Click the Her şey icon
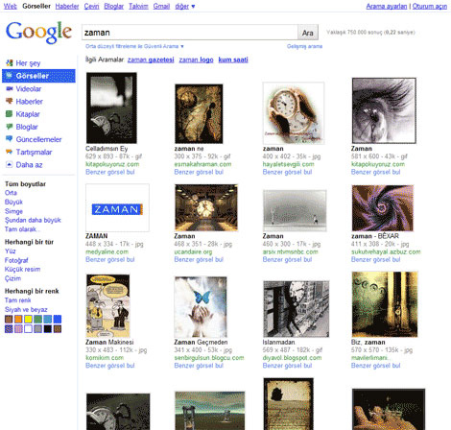The height and width of the screenshot is (430, 451). (10, 63)
